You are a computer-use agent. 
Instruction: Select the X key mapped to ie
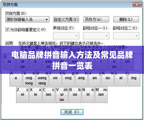point(36,95)
